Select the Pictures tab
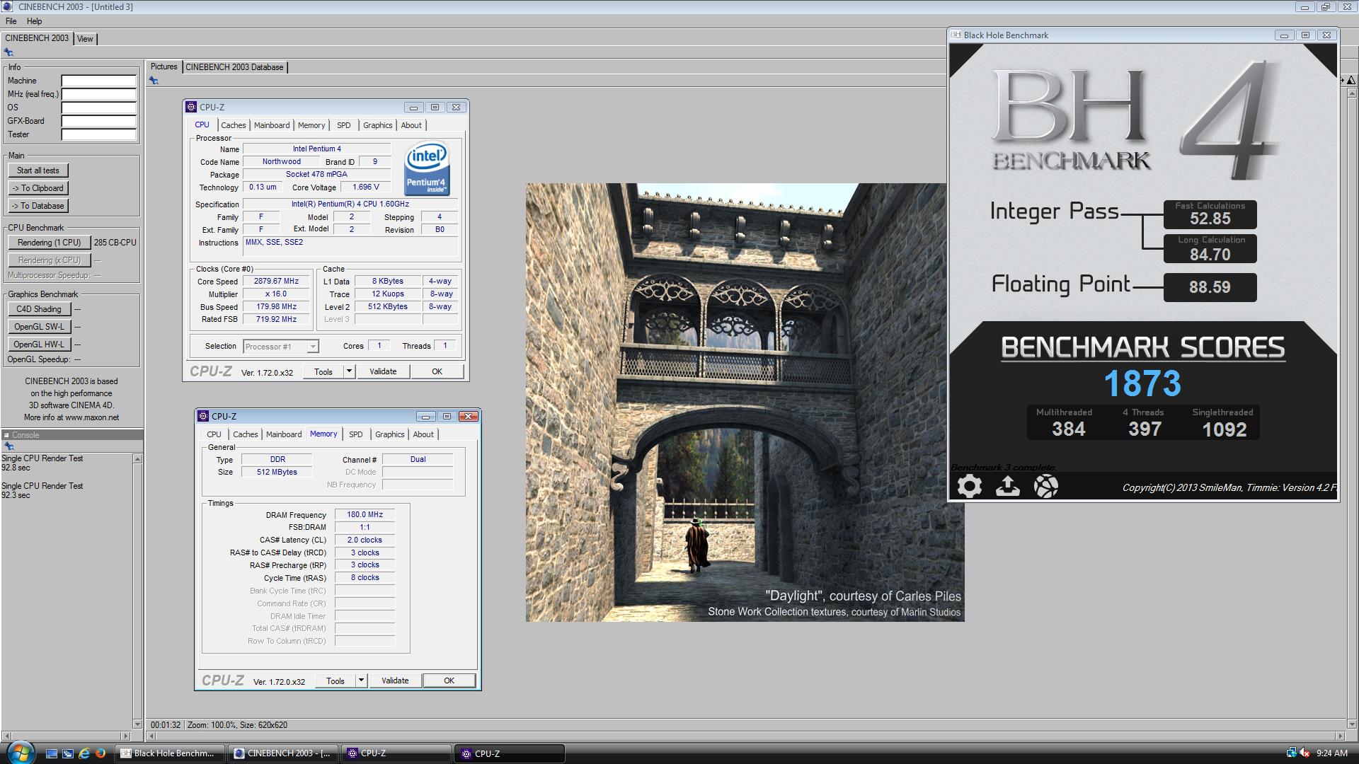Screen dimensions: 1359x764 click(x=164, y=66)
